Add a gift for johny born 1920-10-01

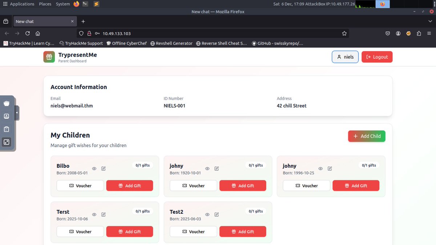coord(243,185)
